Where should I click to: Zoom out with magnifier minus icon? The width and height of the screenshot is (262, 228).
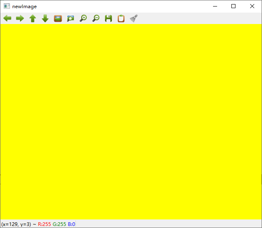pyautogui.click(x=96, y=18)
